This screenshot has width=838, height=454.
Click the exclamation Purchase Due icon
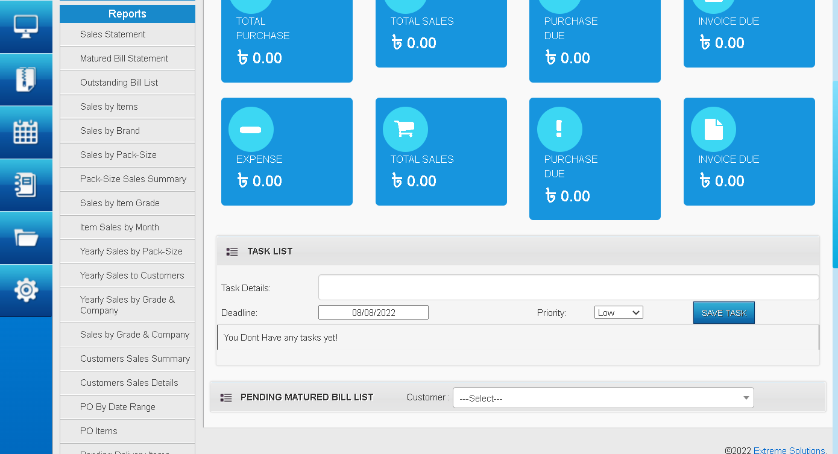pos(559,130)
